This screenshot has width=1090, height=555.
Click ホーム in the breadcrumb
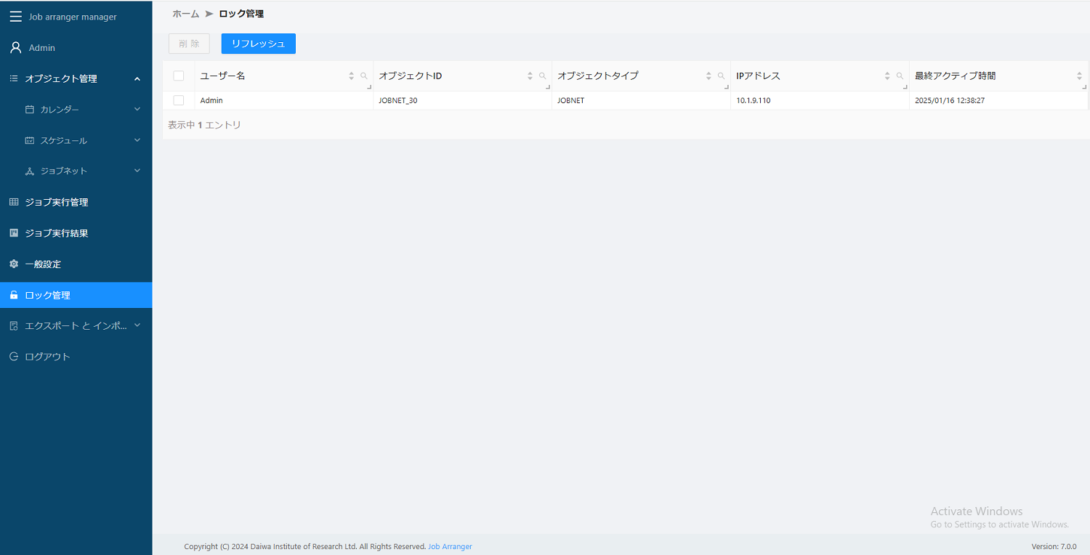pos(185,14)
